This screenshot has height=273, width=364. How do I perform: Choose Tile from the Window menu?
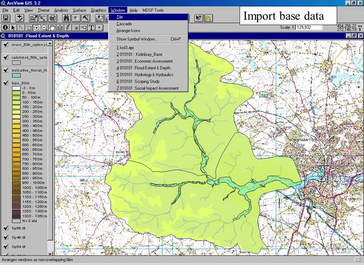(148, 17)
